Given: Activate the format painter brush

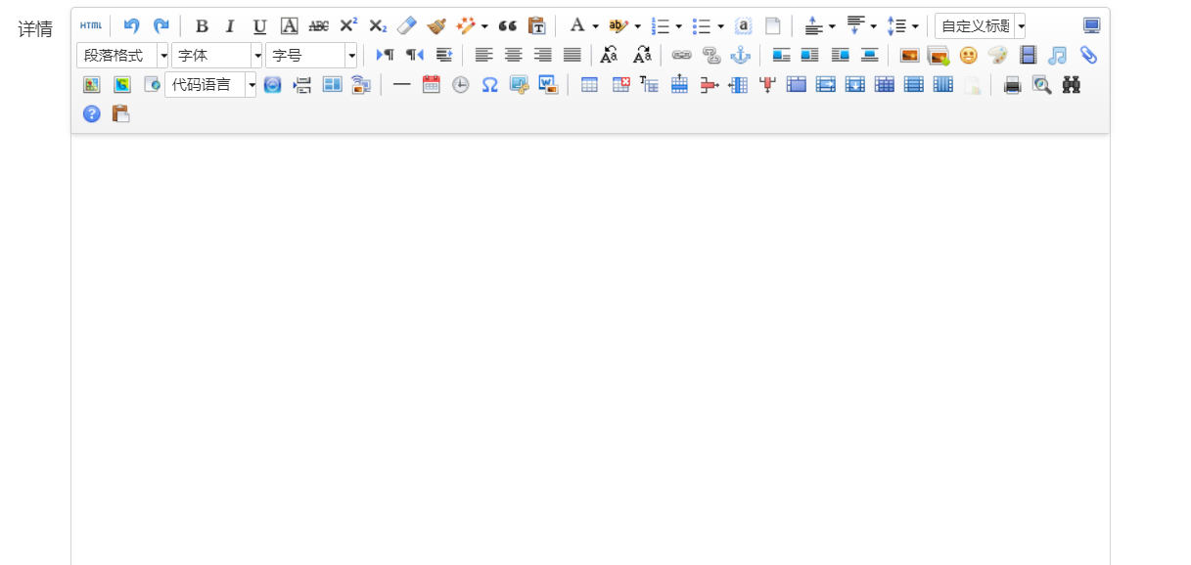Looking at the screenshot, I should 435,26.
